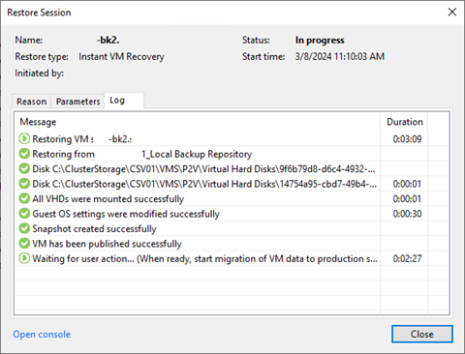Select Restoring from Local Backup Repository row text
The width and height of the screenshot is (465, 354).
click(x=142, y=154)
